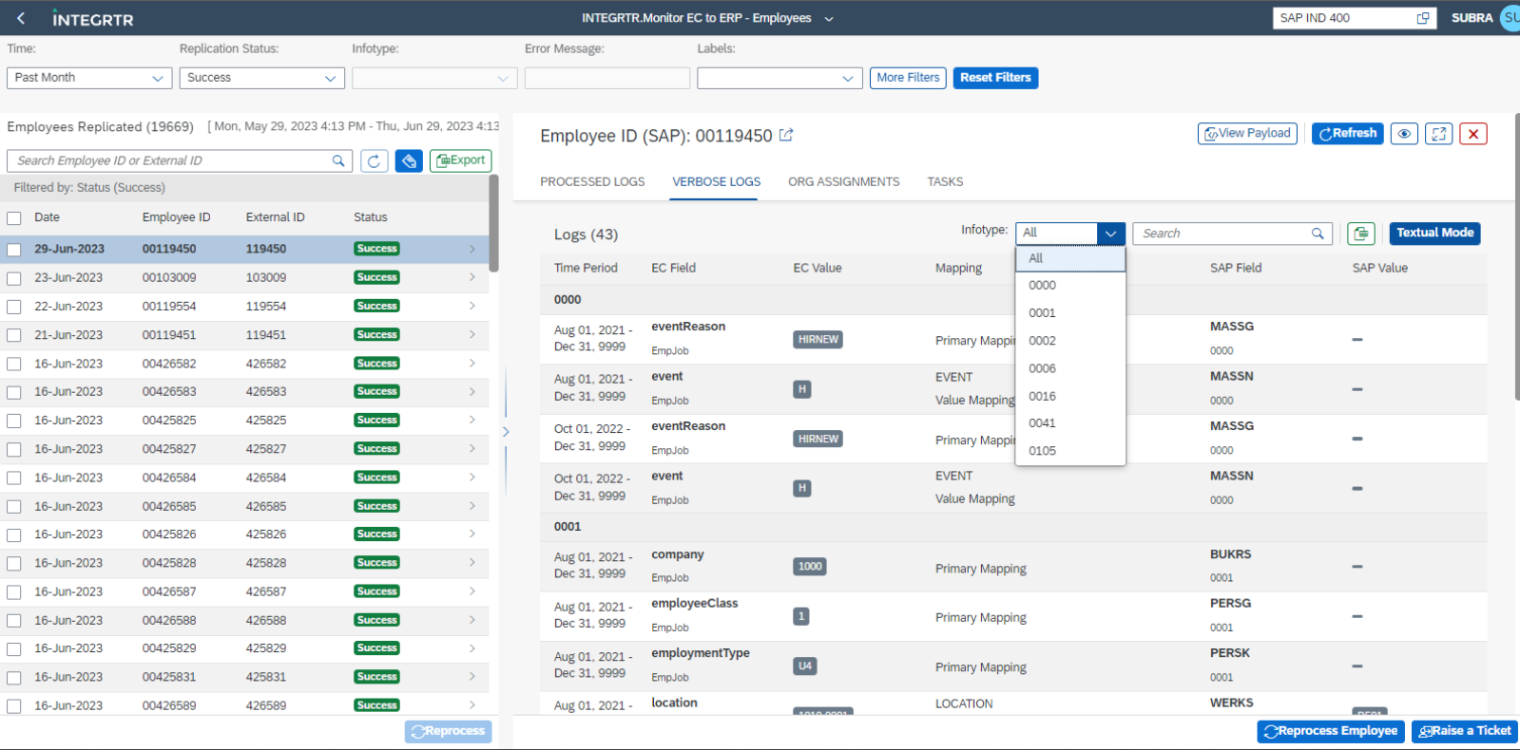This screenshot has width=1520, height=750.
Task: Open details arrow for row 00426587
Action: pyautogui.click(x=472, y=591)
